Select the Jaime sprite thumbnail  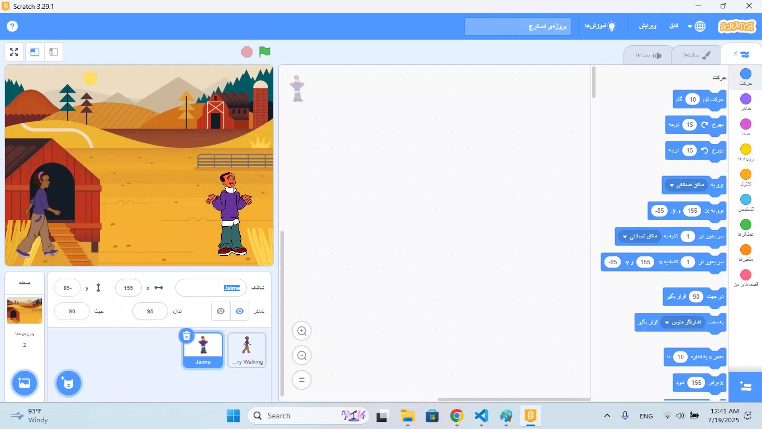point(203,350)
